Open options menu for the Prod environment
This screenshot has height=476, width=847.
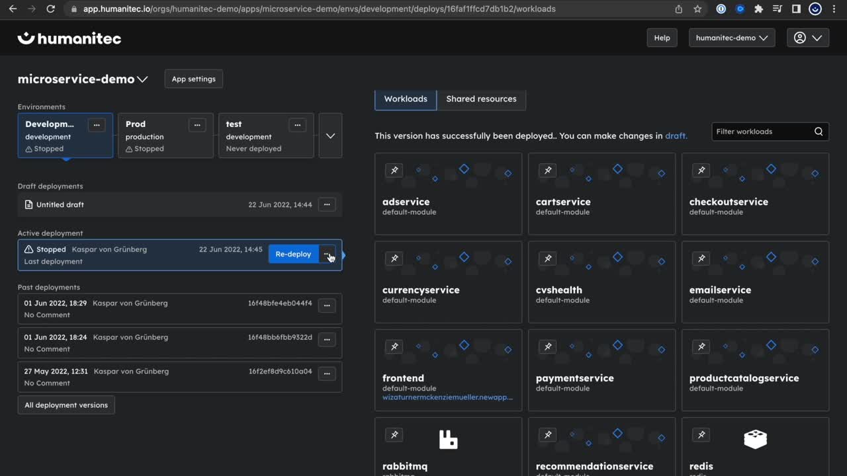[x=197, y=124]
